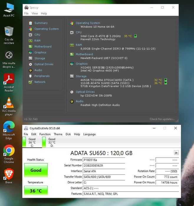The height and width of the screenshot is (206, 194).
Task: Click the Storage disk icon in Speccy sidebar
Action: click(x=30, y=58)
